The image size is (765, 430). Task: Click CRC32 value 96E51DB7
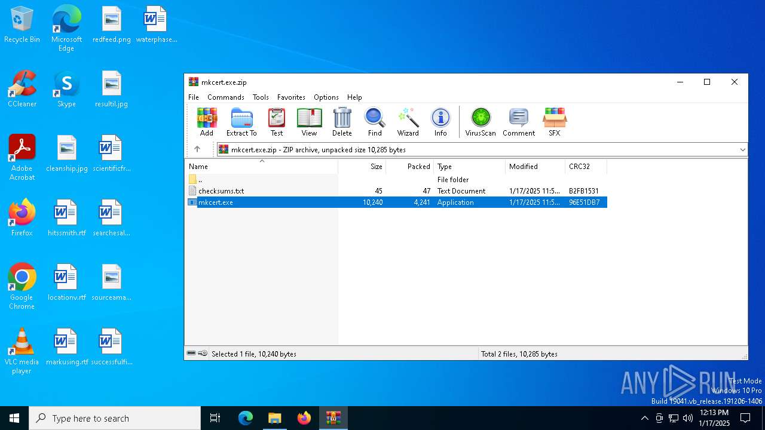584,202
